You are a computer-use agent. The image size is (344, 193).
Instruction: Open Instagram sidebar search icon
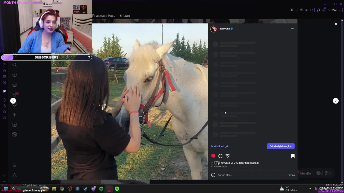[x=15, y=65]
